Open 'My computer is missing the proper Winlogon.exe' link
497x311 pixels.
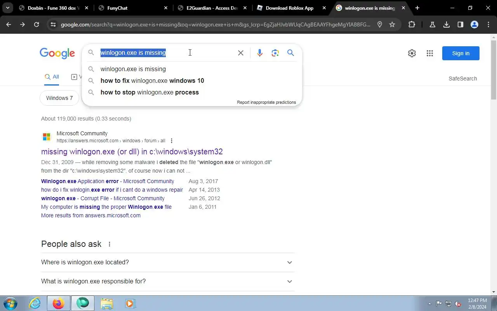click(106, 207)
